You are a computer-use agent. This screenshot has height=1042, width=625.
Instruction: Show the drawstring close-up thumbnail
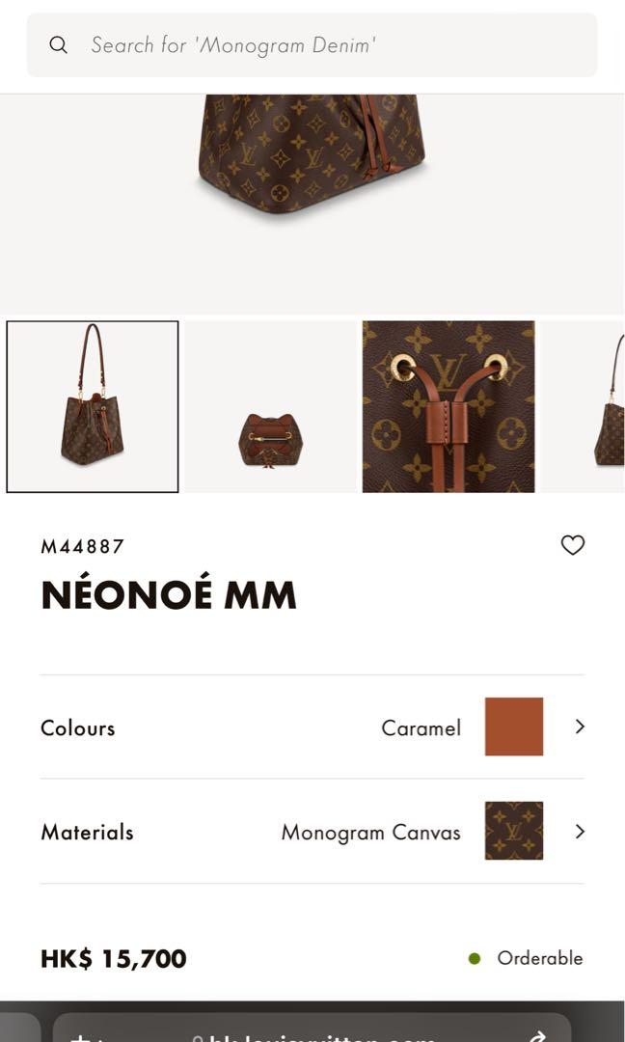[x=448, y=407]
